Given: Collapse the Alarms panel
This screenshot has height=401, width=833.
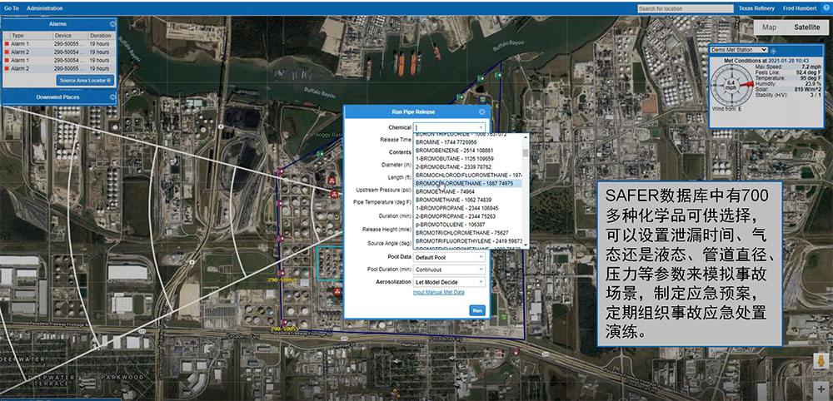Looking at the screenshot, I should pos(112,24).
